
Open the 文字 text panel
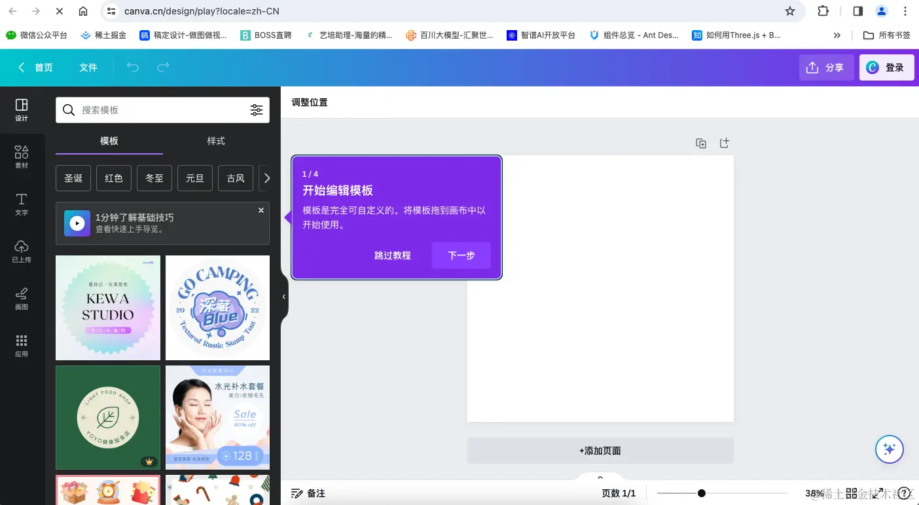tap(22, 204)
